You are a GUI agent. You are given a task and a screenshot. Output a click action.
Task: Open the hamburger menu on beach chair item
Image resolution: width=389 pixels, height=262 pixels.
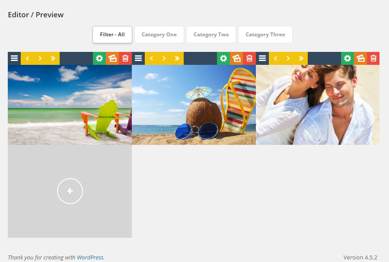coord(14,58)
